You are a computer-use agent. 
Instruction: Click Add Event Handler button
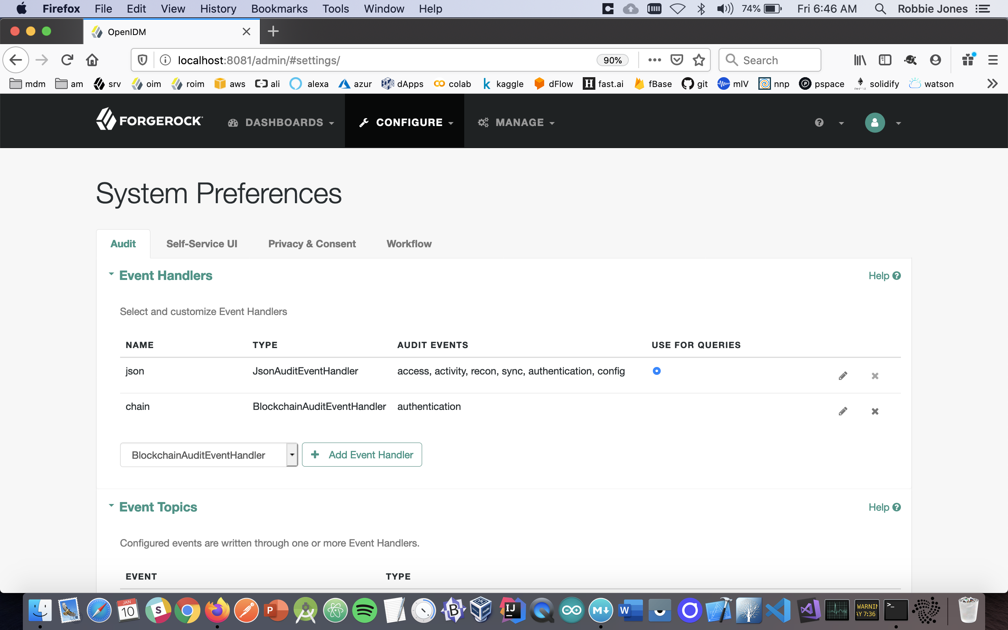pyautogui.click(x=361, y=454)
